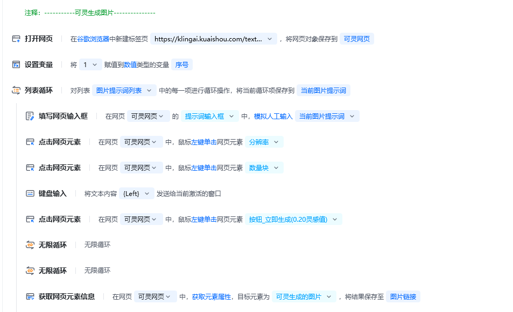Click the 键盘输入 keyboard step icon
The image size is (513, 312).
pos(30,193)
